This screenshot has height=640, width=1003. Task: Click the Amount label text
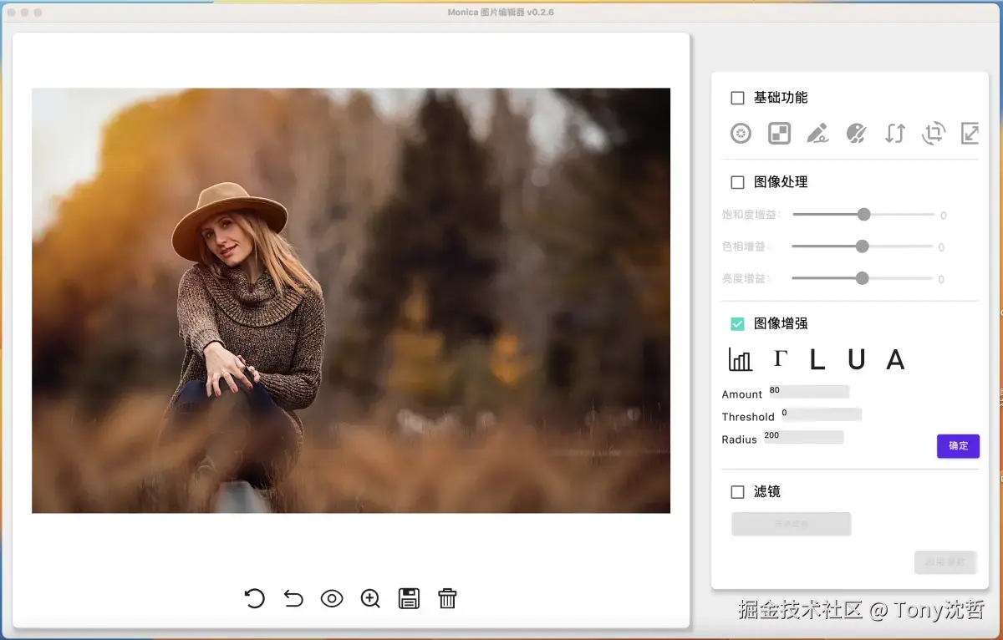[742, 394]
